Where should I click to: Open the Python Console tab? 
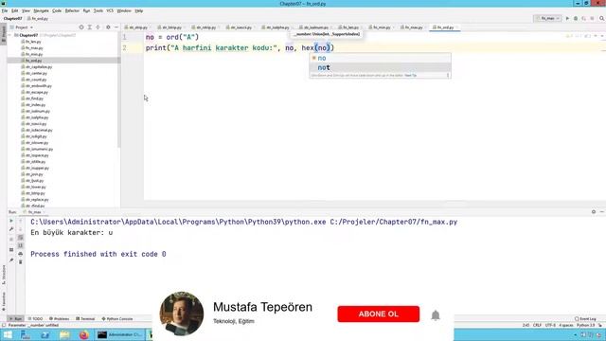[117, 319]
